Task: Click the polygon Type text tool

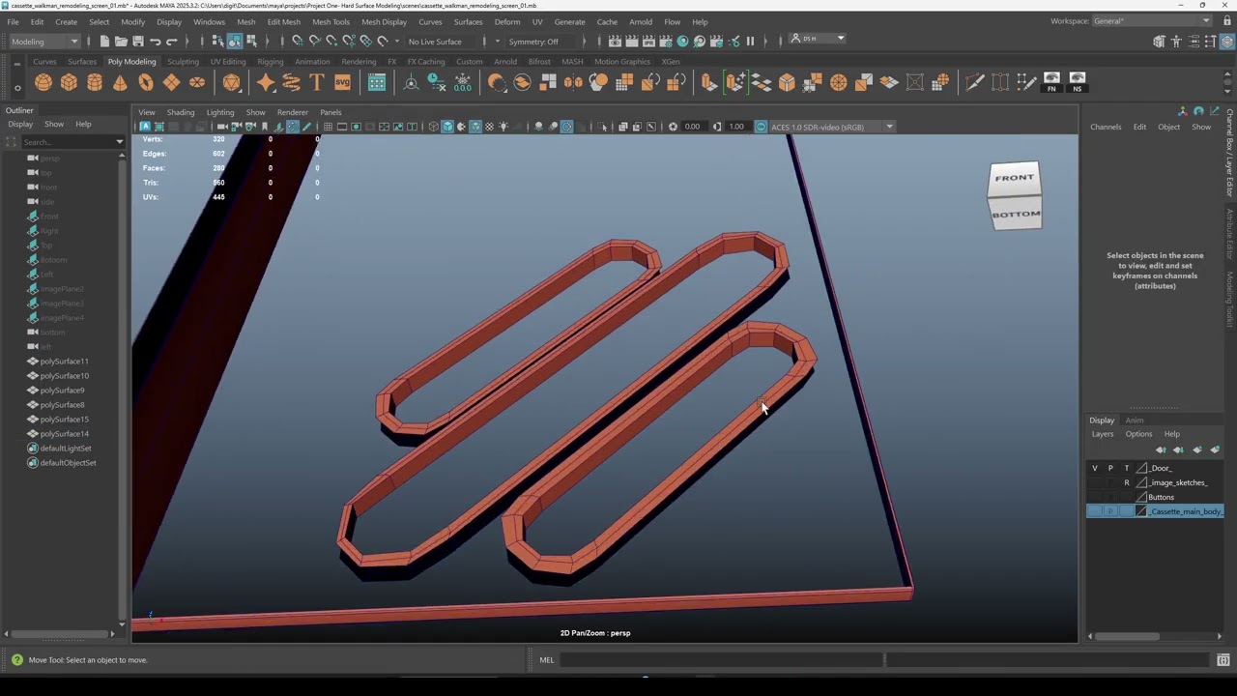Action: pyautogui.click(x=317, y=83)
